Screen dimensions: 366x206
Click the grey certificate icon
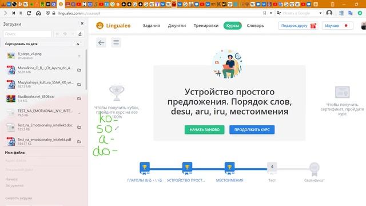(342, 92)
